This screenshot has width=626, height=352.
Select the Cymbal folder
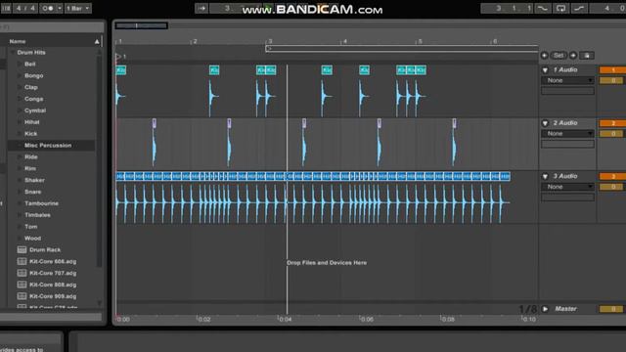pyautogui.click(x=35, y=110)
